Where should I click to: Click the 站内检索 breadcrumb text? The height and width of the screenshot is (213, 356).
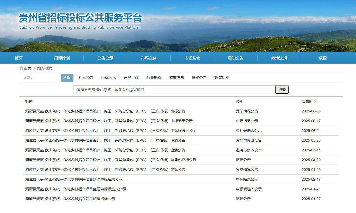click(44, 68)
